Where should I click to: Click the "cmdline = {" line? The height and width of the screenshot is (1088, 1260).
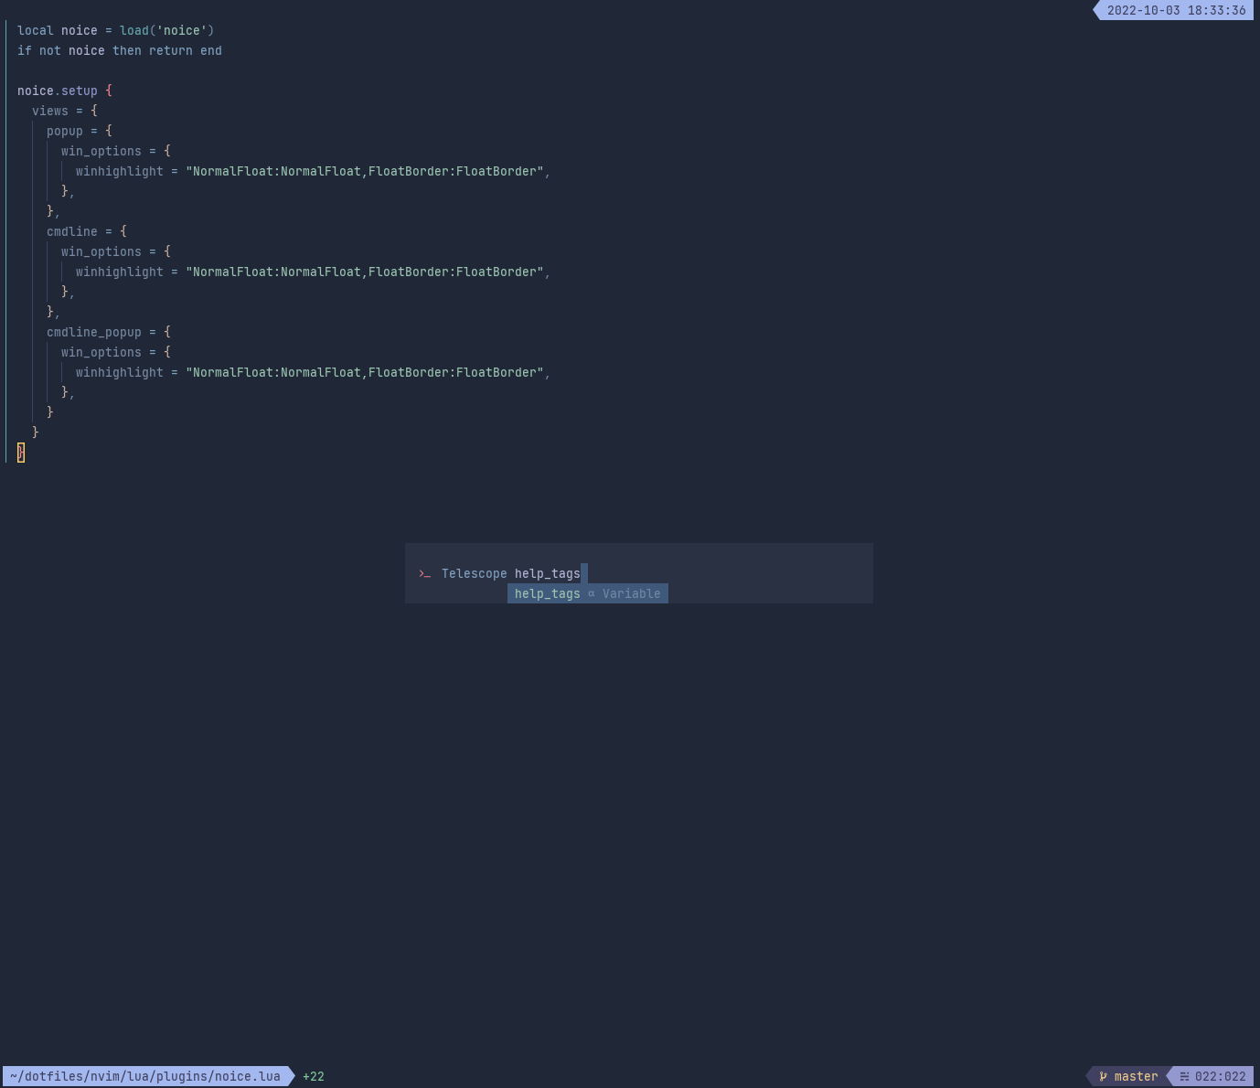[x=87, y=231]
